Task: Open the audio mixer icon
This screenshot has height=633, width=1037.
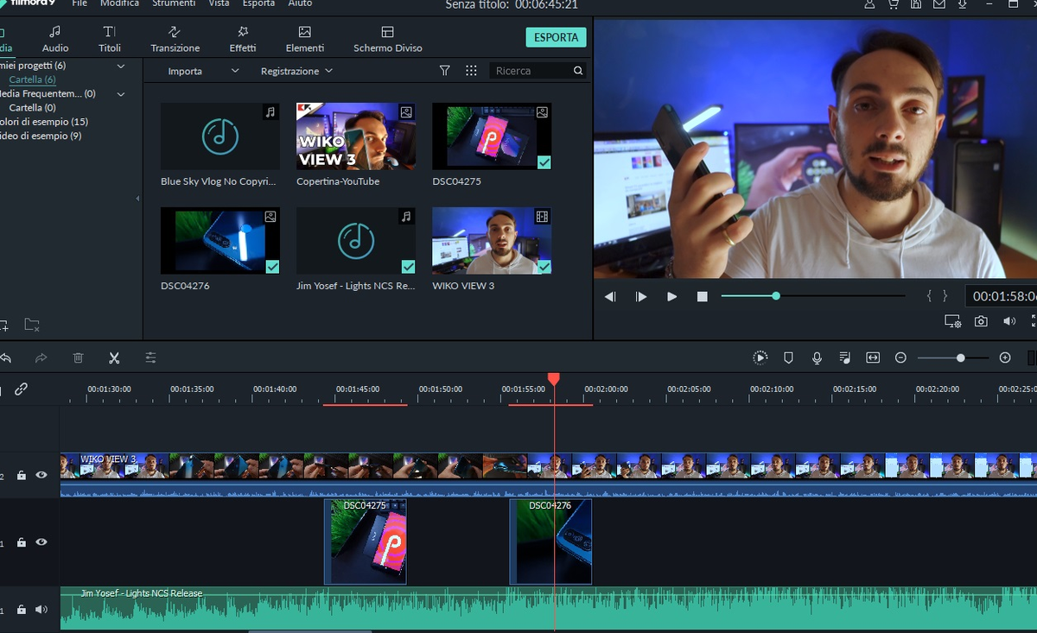Action: coord(844,358)
